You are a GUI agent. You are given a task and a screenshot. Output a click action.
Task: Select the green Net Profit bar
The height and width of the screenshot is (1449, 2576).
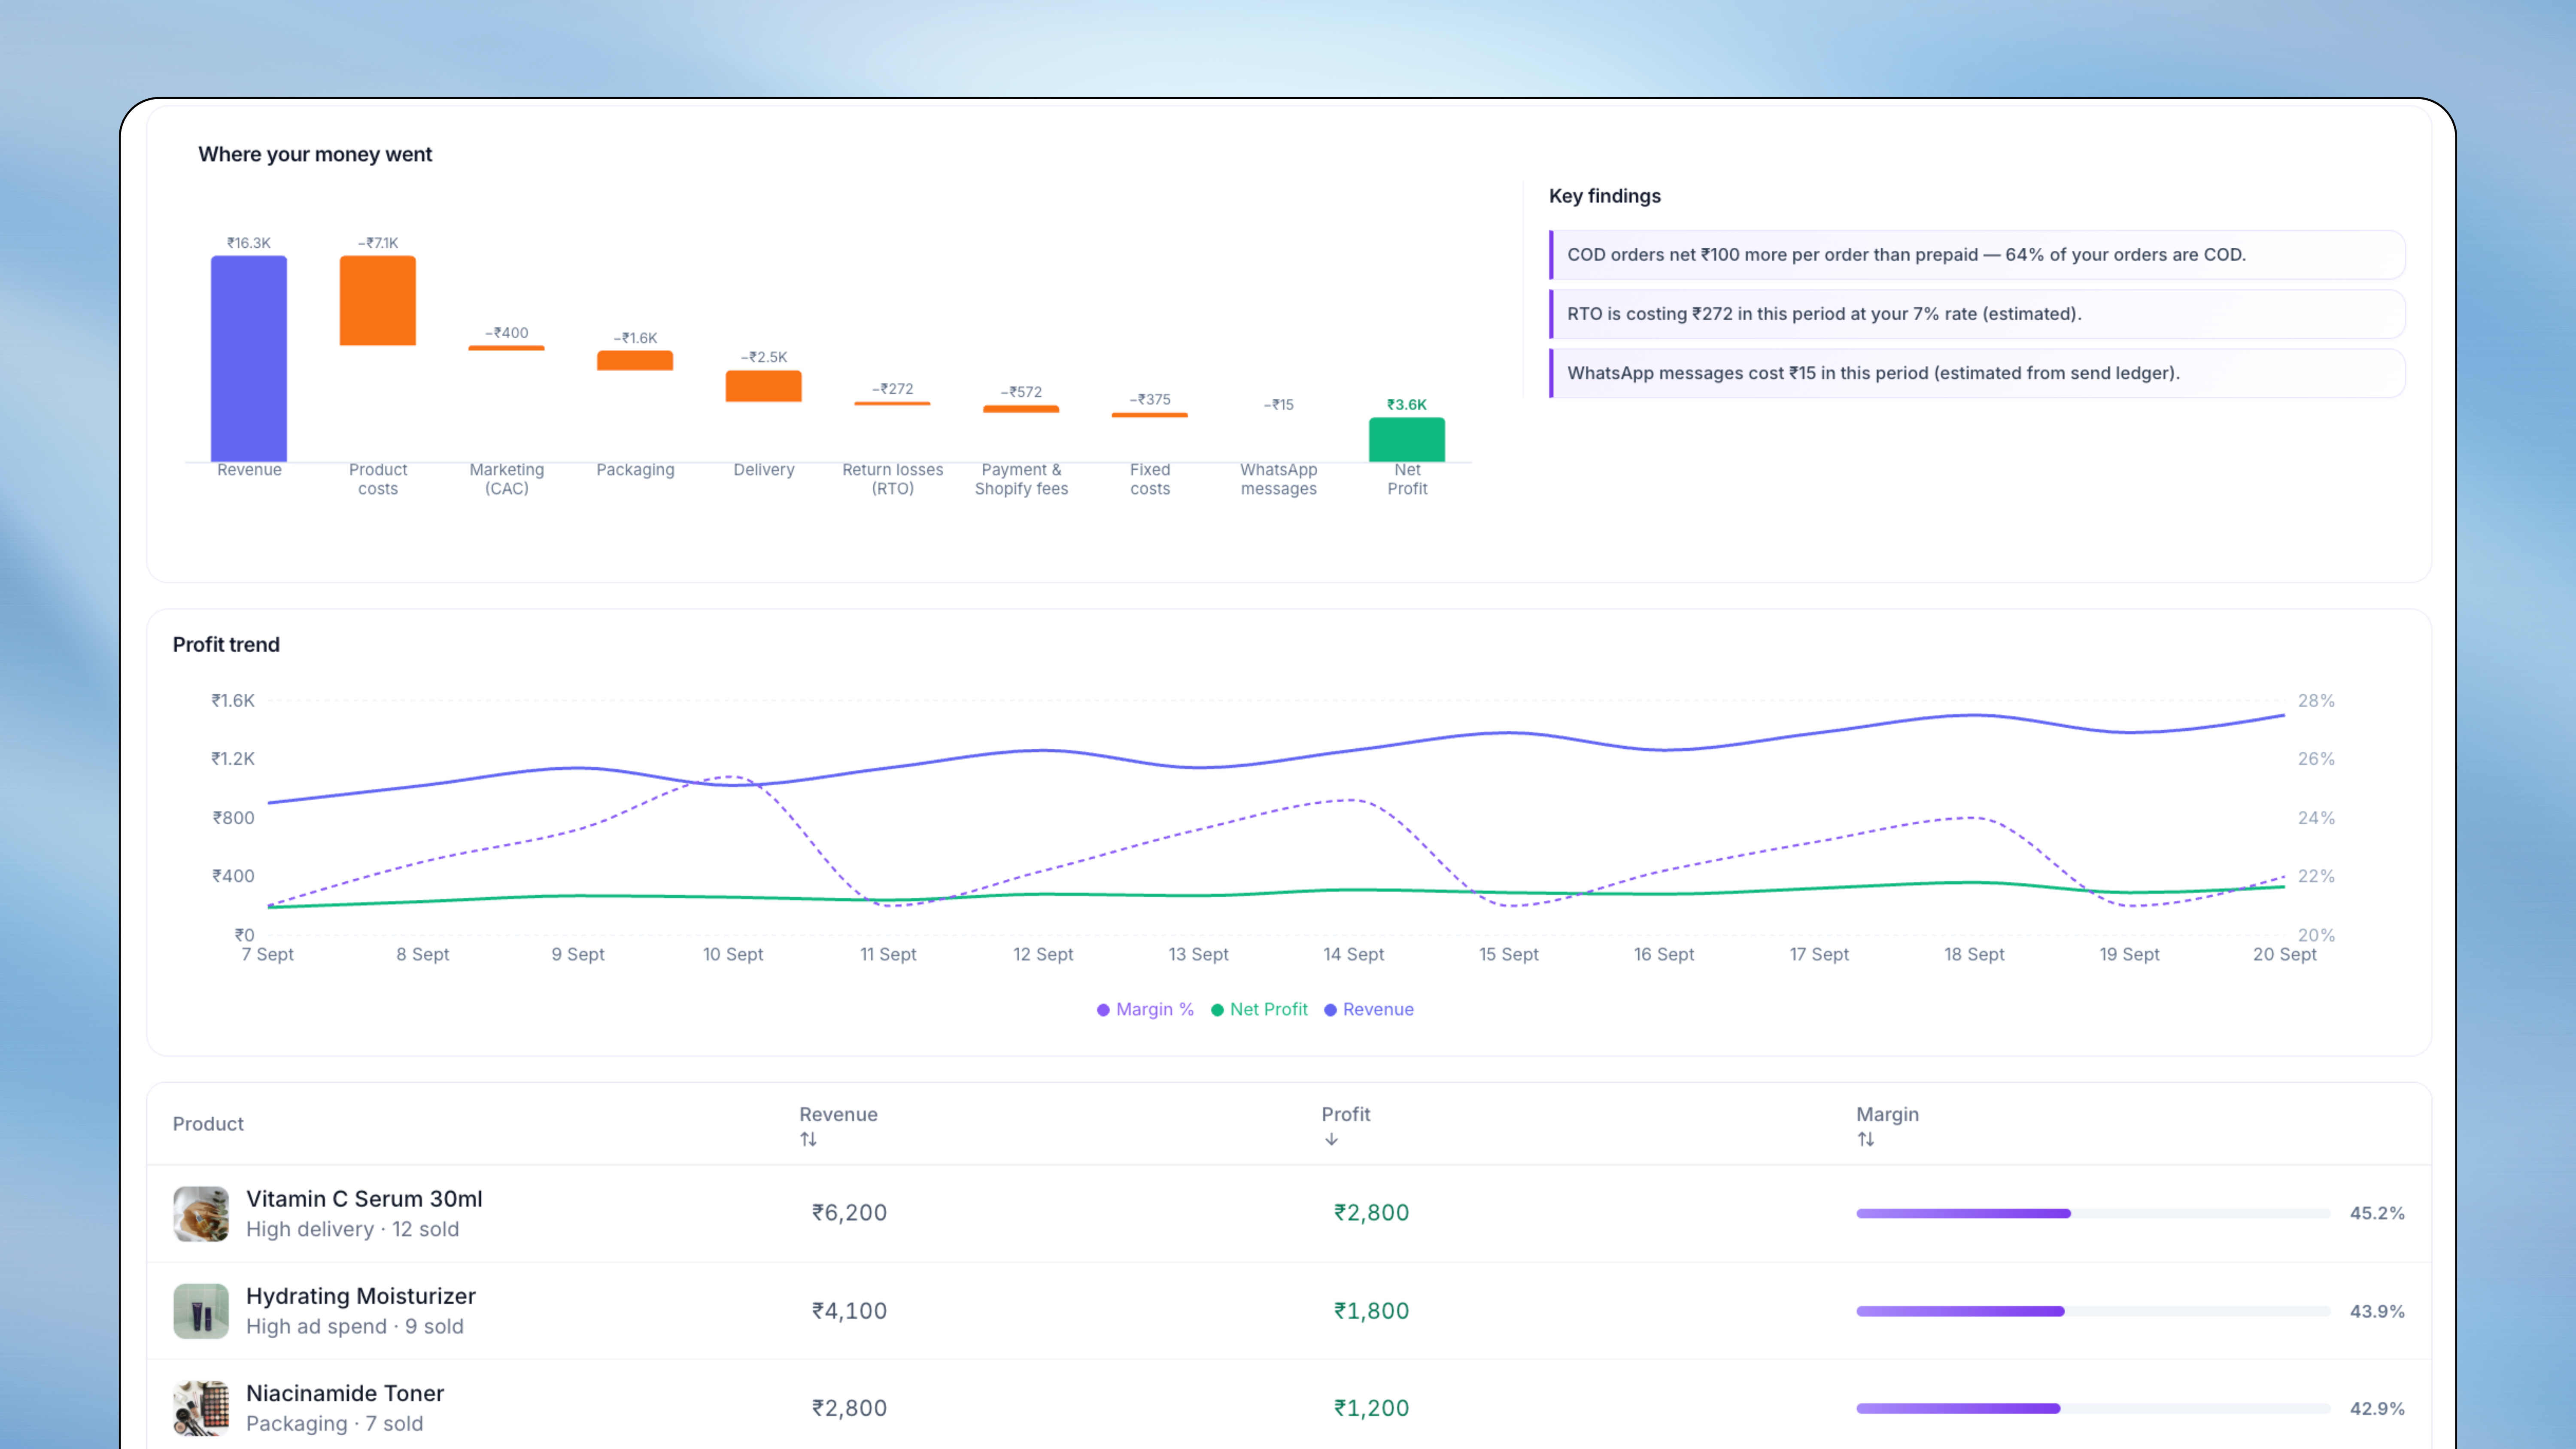1407,440
